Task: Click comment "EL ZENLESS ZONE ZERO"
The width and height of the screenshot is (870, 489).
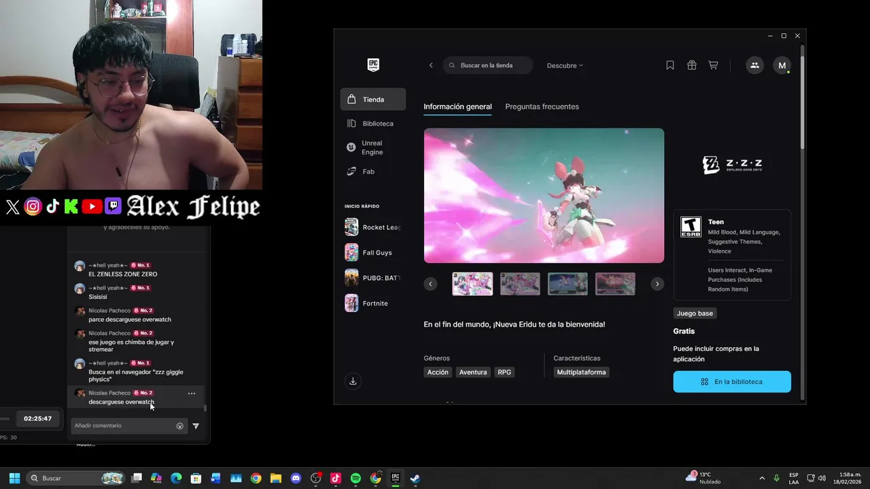Action: 122,274
